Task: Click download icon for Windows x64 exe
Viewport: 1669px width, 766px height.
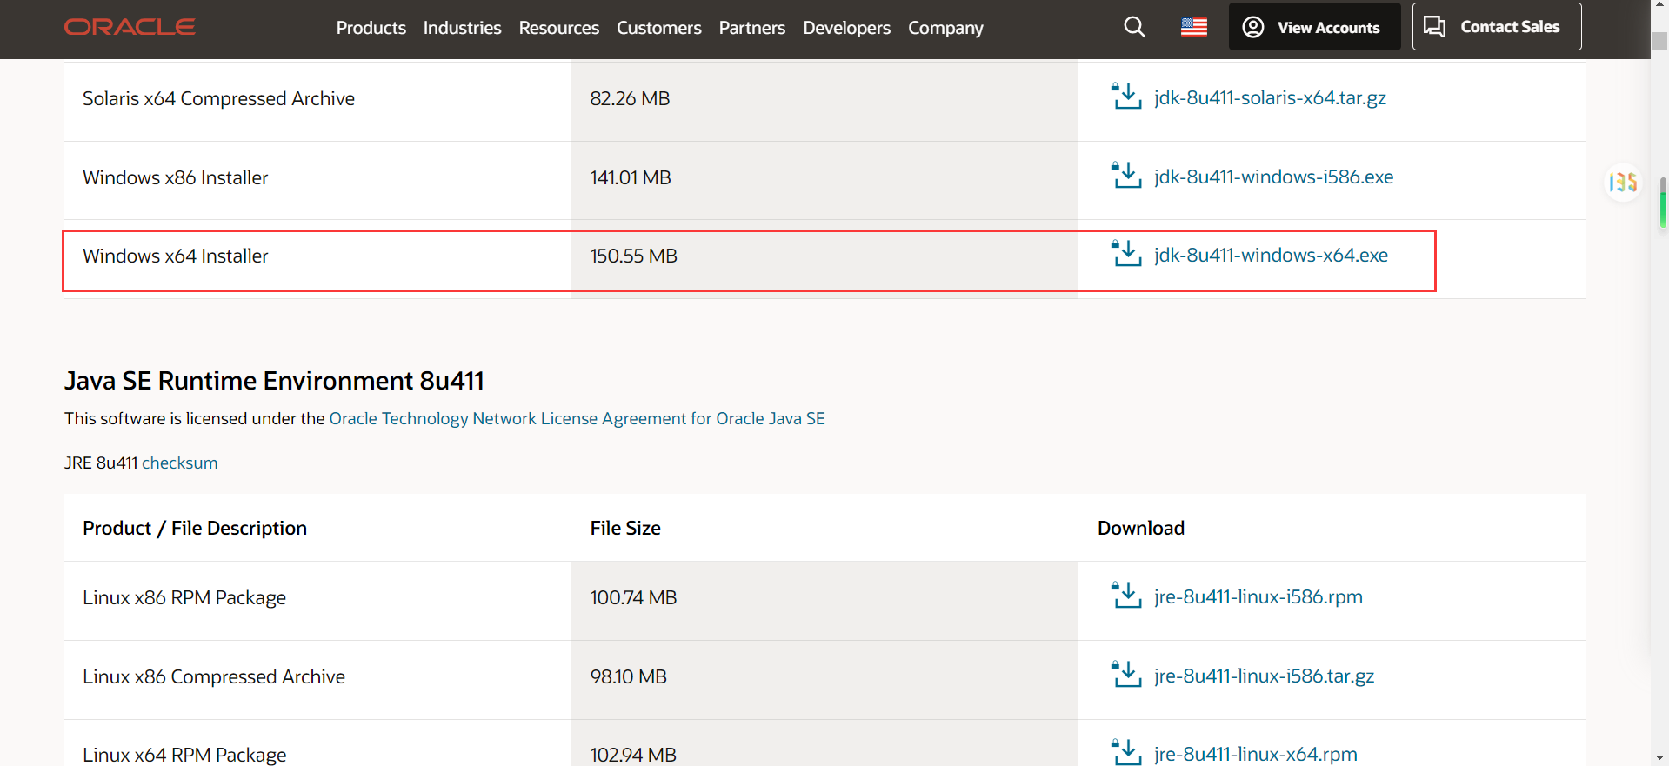Action: 1126,254
